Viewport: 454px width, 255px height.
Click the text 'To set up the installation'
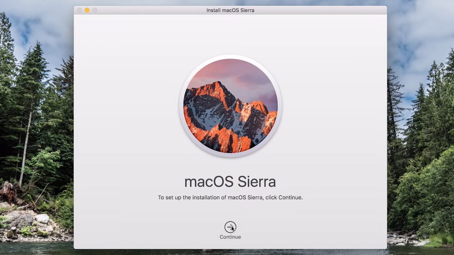tap(189, 198)
